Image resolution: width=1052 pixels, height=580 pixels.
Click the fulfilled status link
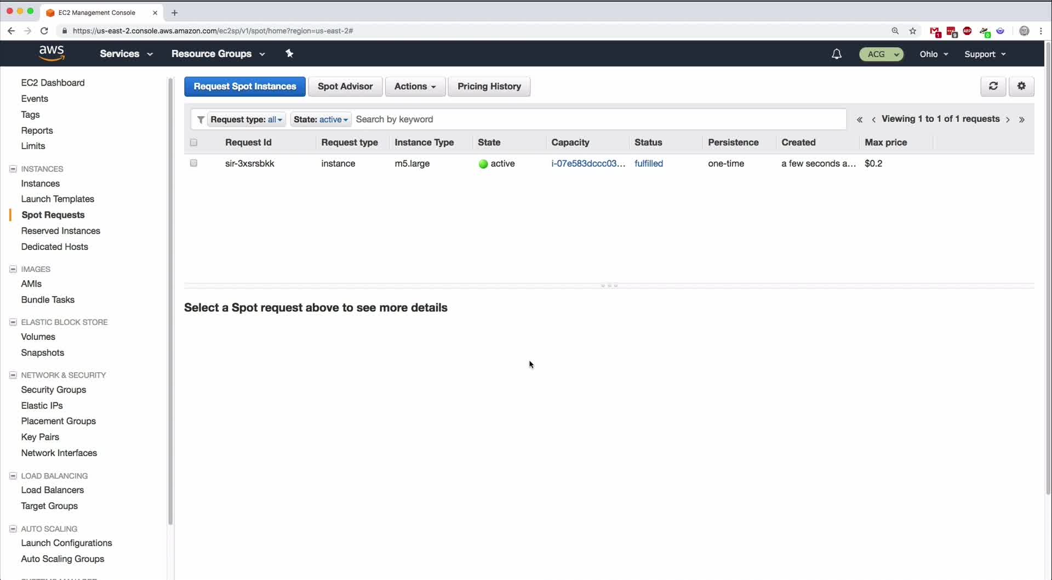tap(649, 163)
